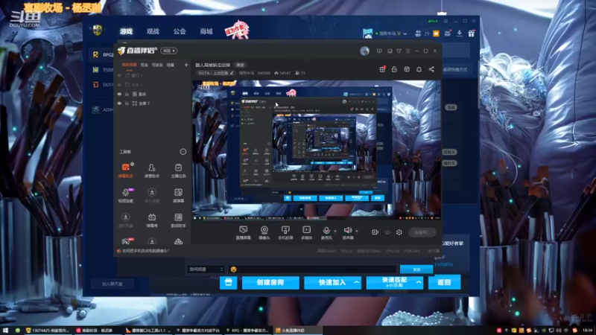Open 歌词助手 lyrics assistant tool
596x335 pixels.
tap(178, 220)
